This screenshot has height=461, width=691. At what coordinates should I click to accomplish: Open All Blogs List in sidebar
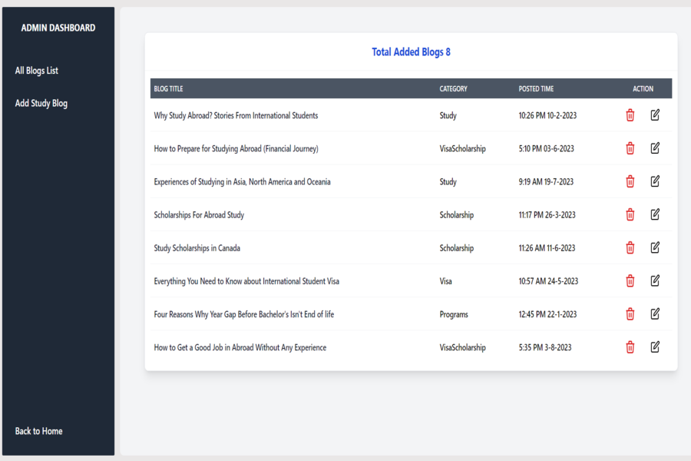coord(37,71)
